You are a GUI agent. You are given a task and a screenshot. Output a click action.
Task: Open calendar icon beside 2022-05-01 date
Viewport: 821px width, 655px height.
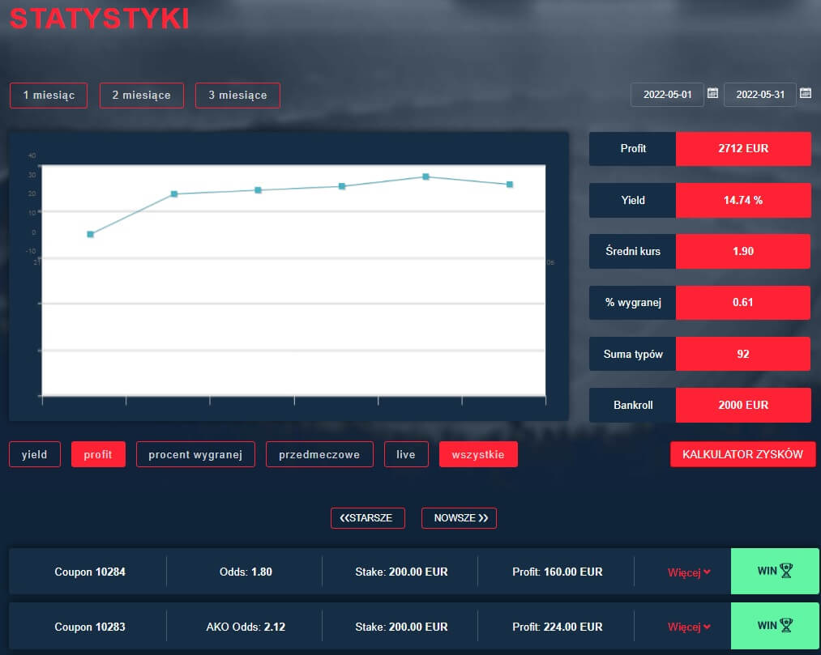point(713,94)
